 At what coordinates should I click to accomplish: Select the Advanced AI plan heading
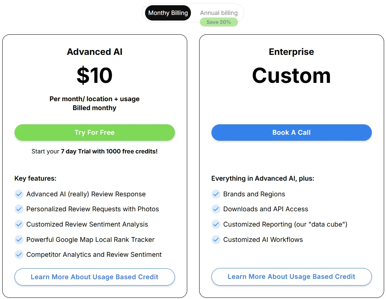click(x=94, y=52)
